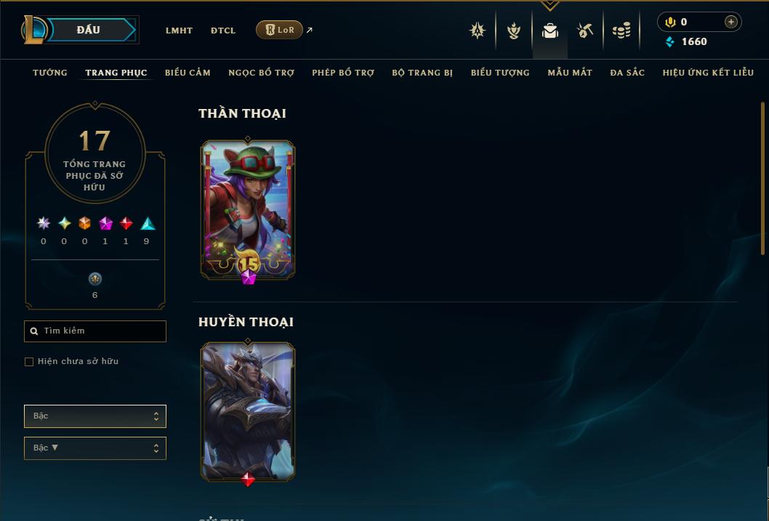Viewport: 769px width, 521px height.
Task: Open the profile emblem icon
Action: click(478, 31)
